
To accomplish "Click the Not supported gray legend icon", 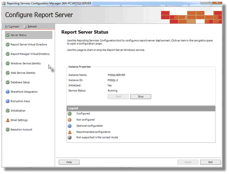I will click(x=70, y=138).
